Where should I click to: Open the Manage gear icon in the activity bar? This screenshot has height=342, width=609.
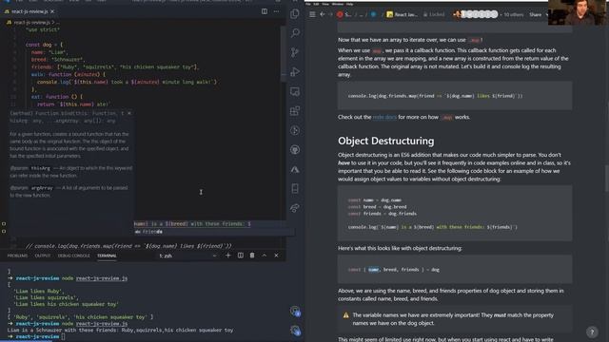tap(295, 331)
